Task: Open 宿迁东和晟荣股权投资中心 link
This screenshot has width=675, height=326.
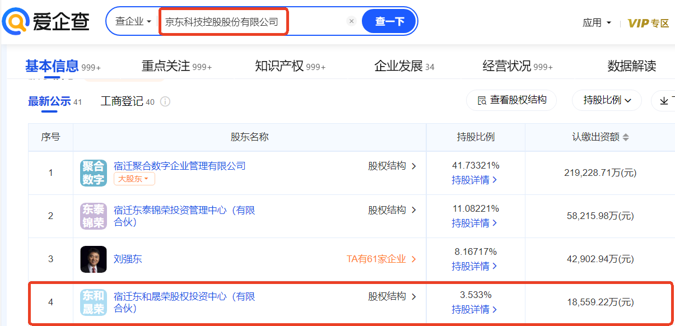Action: [x=184, y=302]
